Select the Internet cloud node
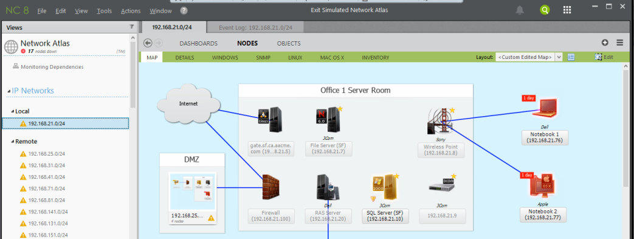The width and height of the screenshot is (634, 239). 188,104
